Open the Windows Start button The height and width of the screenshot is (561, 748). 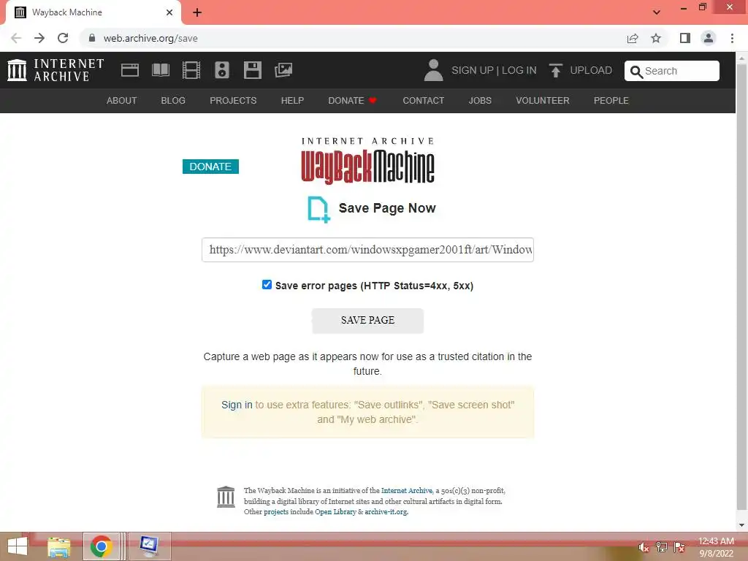click(18, 546)
